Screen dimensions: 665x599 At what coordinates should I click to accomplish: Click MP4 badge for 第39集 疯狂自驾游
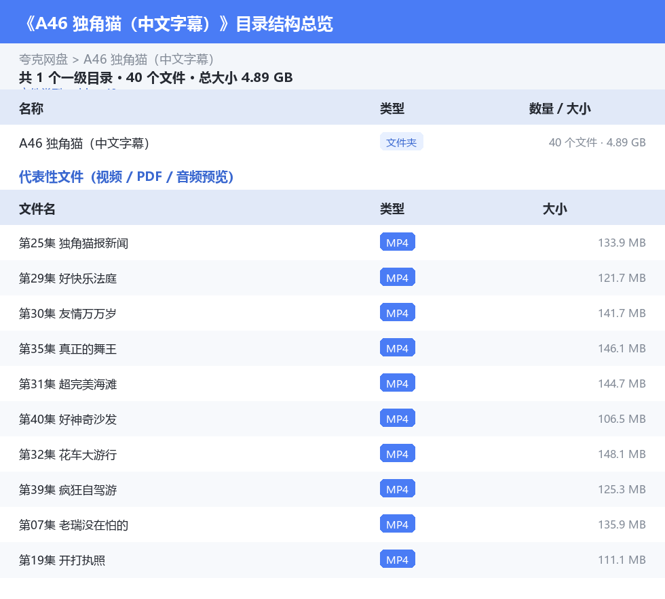tap(398, 489)
